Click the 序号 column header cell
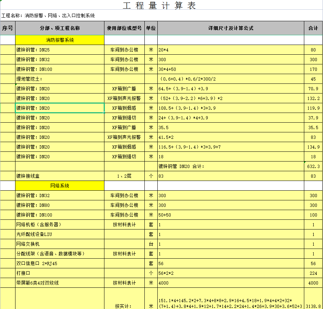Screen dimensions: 323x309 click(x=8, y=28)
